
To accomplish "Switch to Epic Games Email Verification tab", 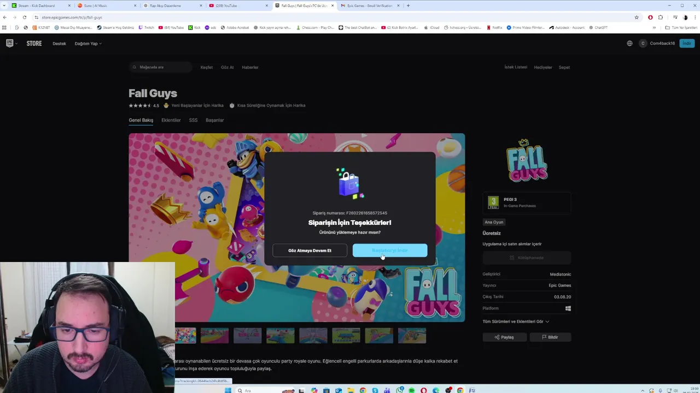I will [x=370, y=5].
